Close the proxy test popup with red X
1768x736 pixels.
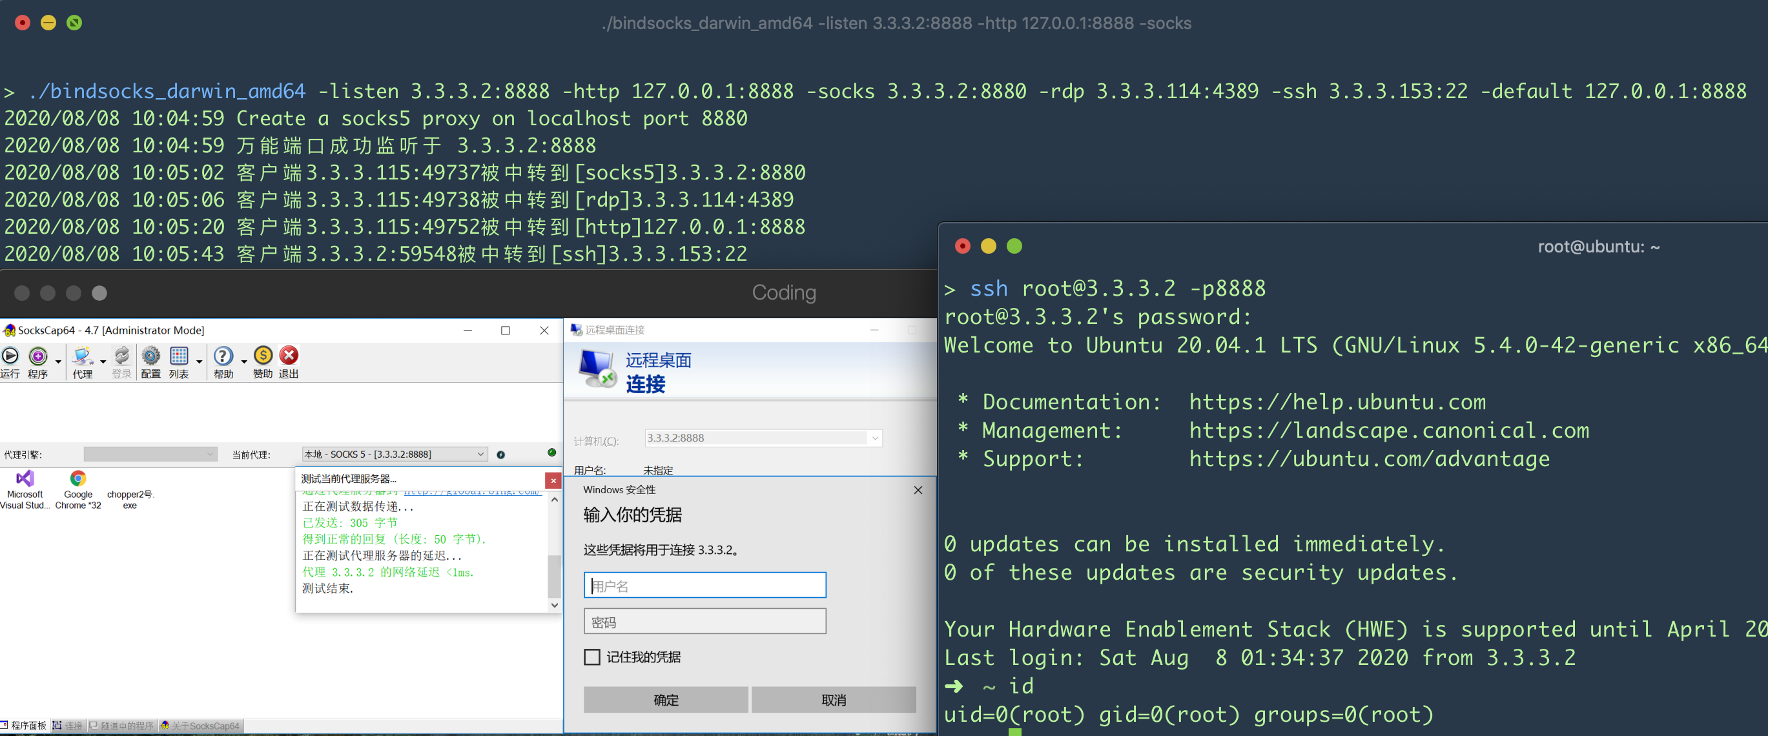[x=553, y=481]
